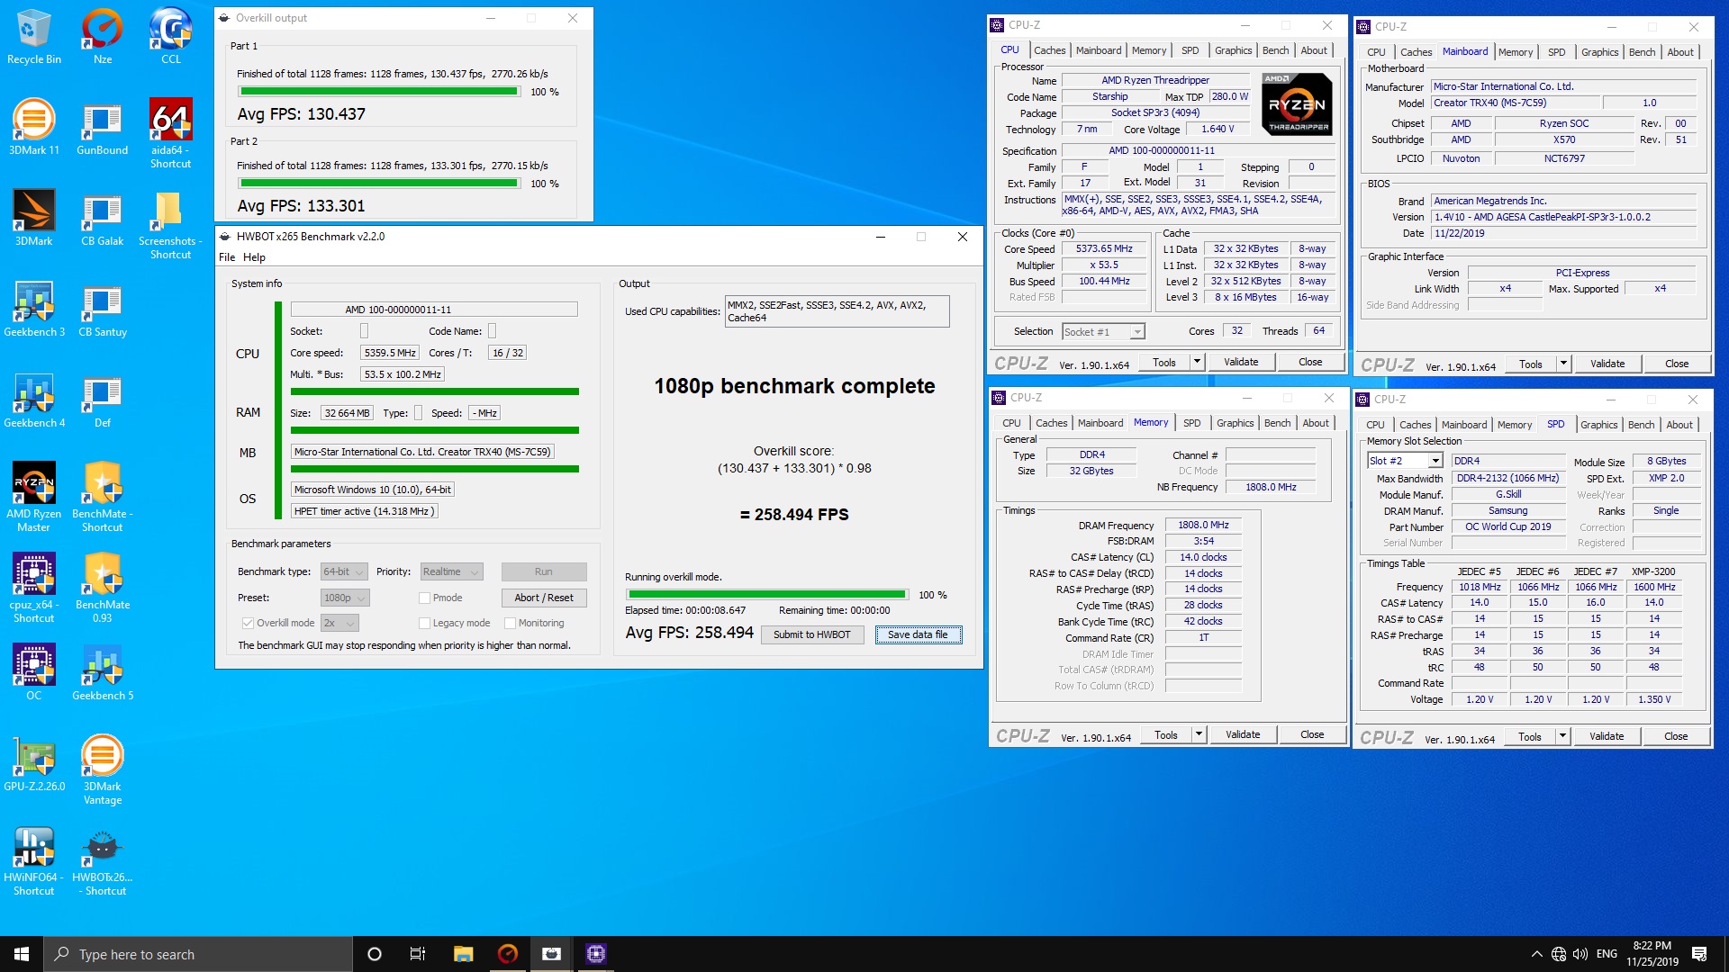The height and width of the screenshot is (972, 1729).
Task: Click the taskbar clock showing 8:22 PM
Action: [x=1652, y=954]
